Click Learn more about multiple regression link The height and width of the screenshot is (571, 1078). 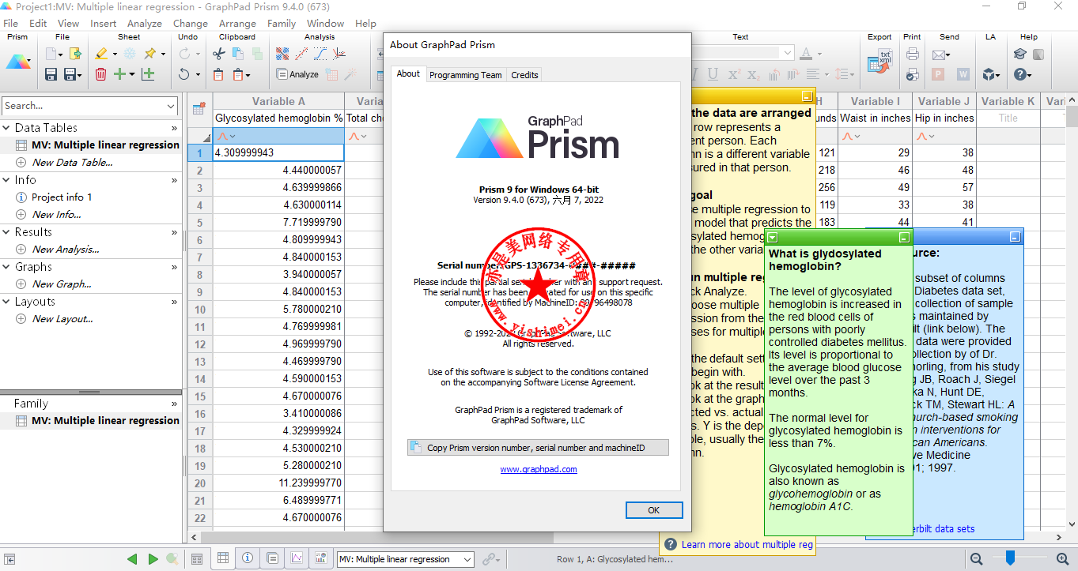[747, 544]
